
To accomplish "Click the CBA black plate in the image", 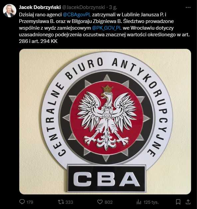I will coord(106,179).
